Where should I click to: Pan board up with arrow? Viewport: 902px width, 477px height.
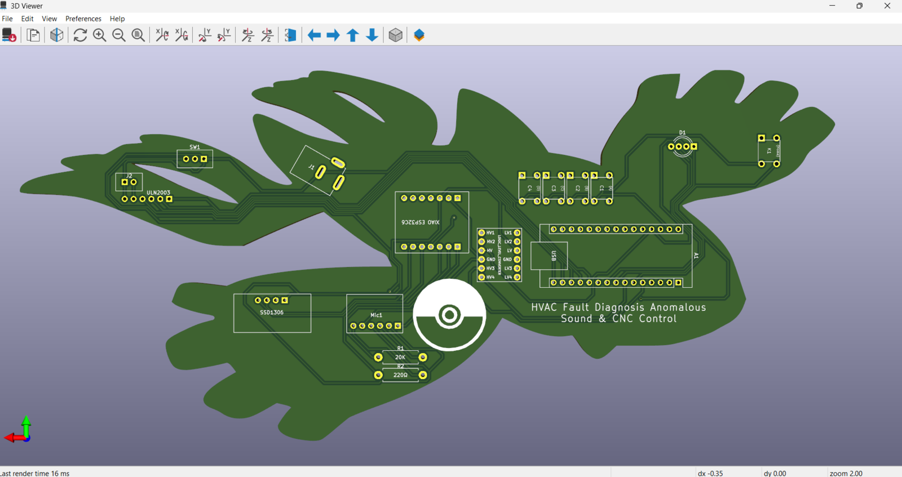[x=353, y=35]
